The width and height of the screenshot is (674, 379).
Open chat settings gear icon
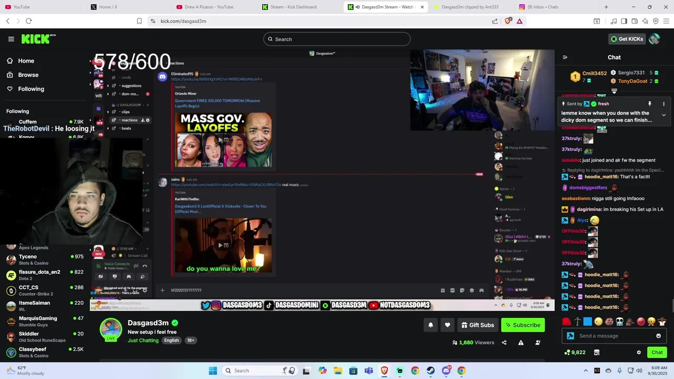pyautogui.click(x=639, y=353)
